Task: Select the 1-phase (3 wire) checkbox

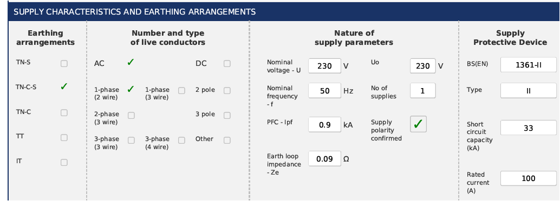Action: (182, 91)
